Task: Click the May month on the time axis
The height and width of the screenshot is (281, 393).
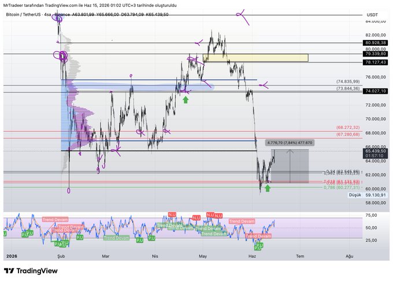Action: (203, 256)
